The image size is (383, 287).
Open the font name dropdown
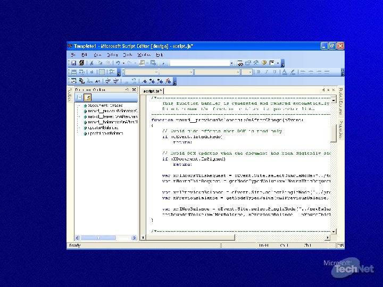click(x=238, y=72)
